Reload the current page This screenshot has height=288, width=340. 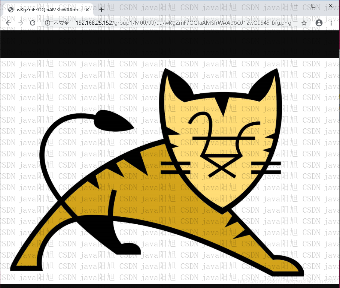pyautogui.click(x=33, y=23)
